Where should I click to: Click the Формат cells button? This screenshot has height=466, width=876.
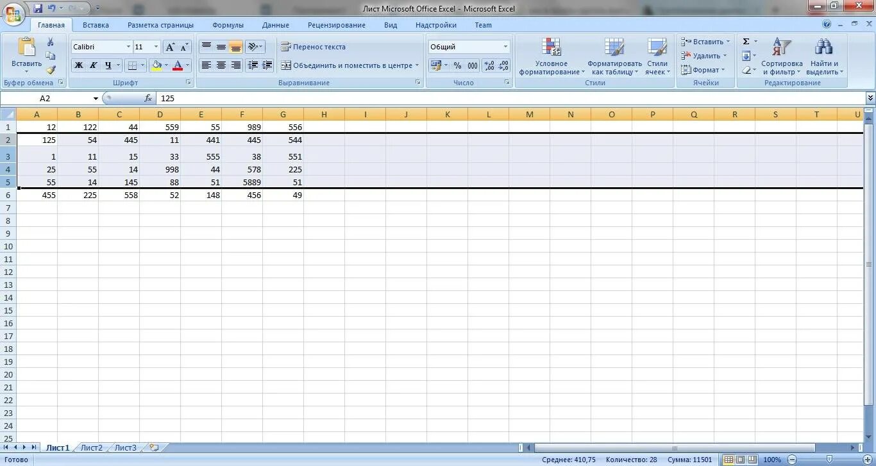(703, 70)
